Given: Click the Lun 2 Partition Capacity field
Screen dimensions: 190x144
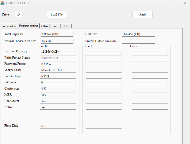Looking at the screenshot, I should (x=150, y=52).
